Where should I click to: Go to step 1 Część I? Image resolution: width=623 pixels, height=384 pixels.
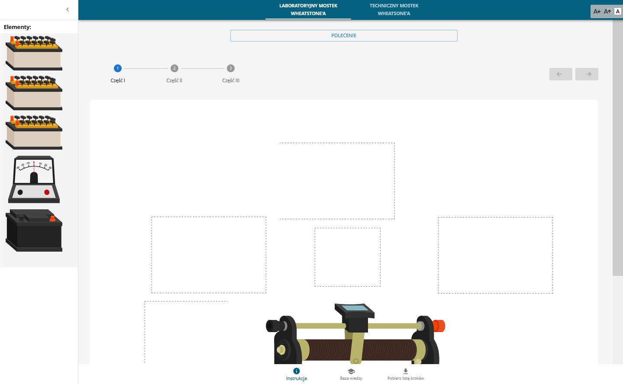[118, 68]
